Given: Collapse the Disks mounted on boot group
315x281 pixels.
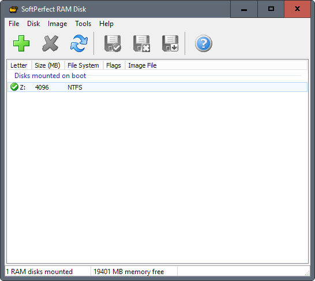Looking at the screenshot, I should click(50, 76).
